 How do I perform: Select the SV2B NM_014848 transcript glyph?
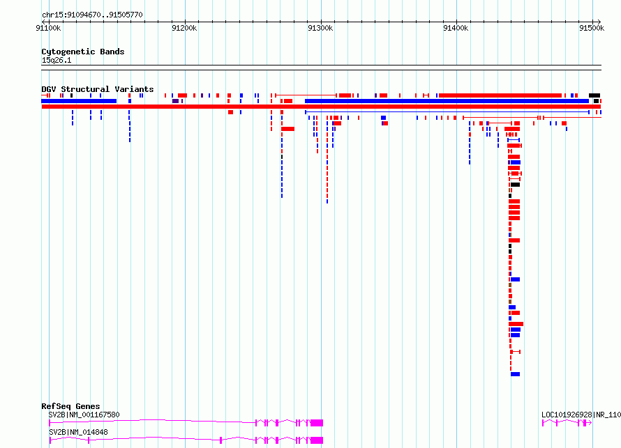(x=186, y=440)
